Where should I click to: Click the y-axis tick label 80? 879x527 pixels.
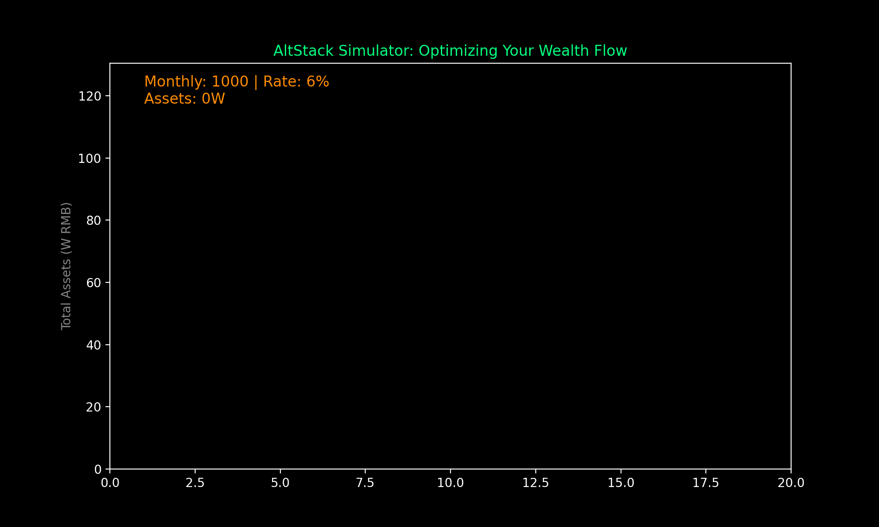(x=94, y=220)
